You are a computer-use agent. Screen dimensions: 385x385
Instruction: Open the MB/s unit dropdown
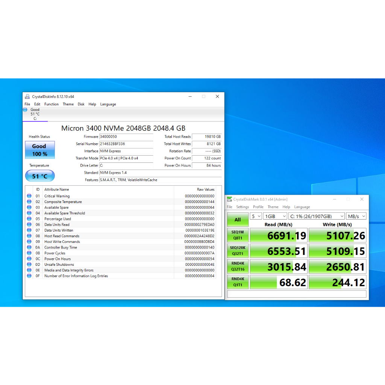pyautogui.click(x=356, y=216)
